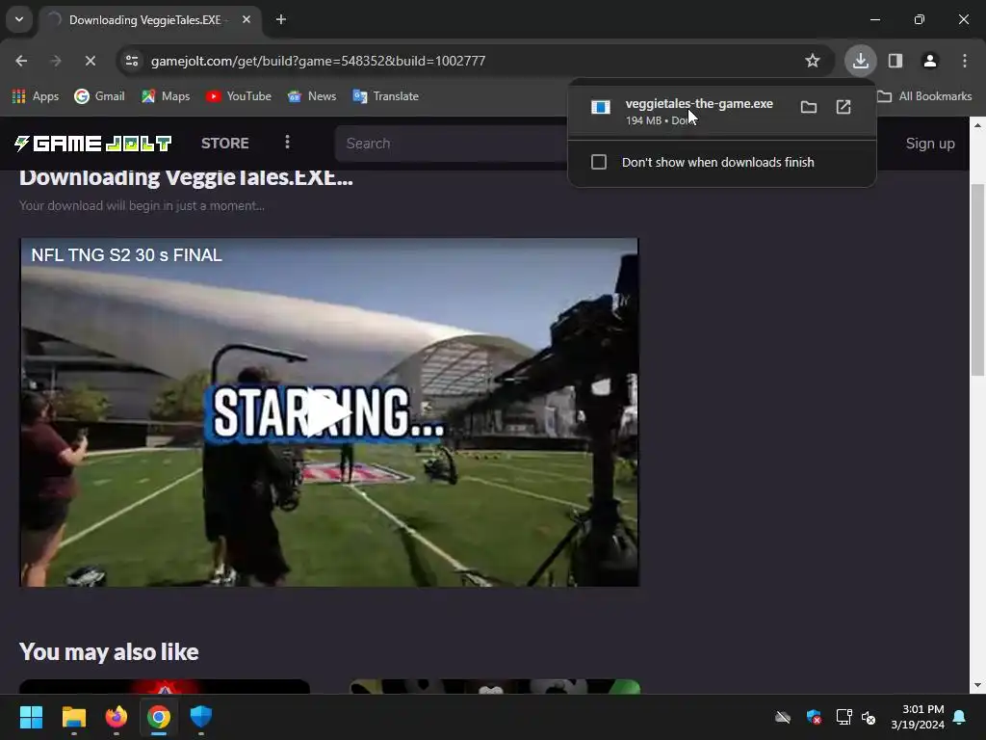Open Firefox from the taskbar
This screenshot has width=986, height=740.
(117, 717)
